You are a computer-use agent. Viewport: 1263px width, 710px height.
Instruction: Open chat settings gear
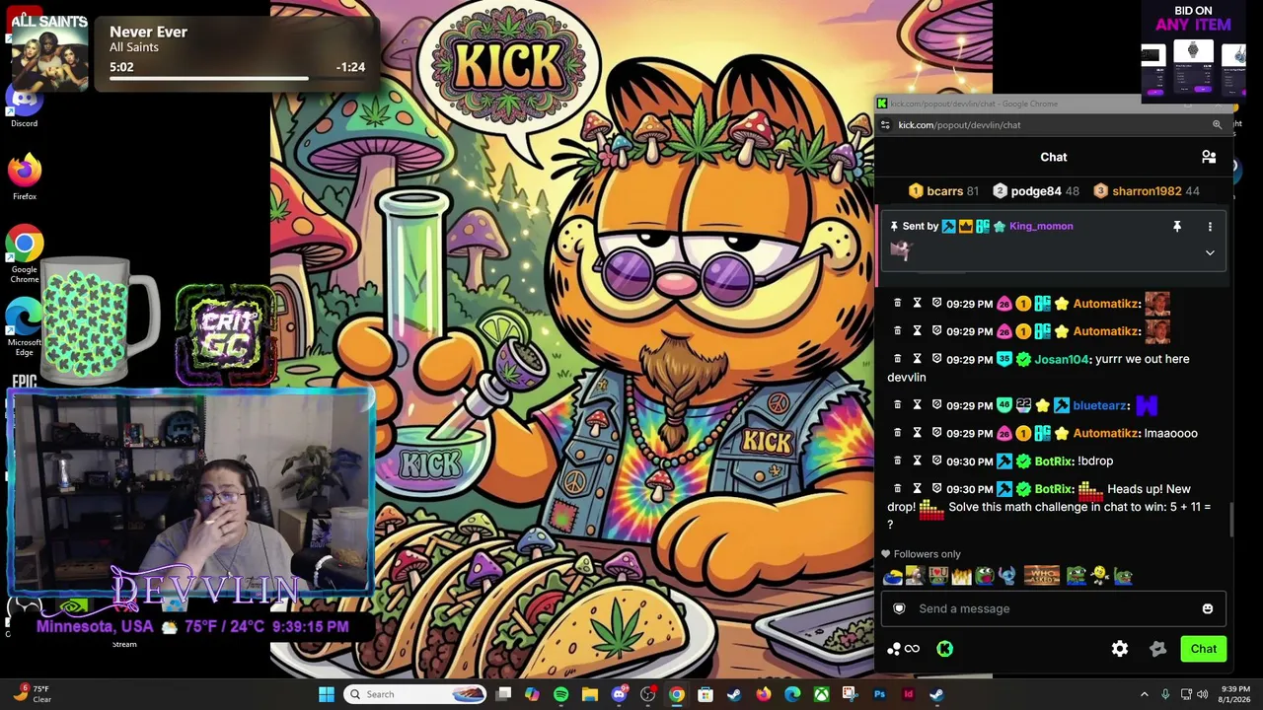point(1120,649)
